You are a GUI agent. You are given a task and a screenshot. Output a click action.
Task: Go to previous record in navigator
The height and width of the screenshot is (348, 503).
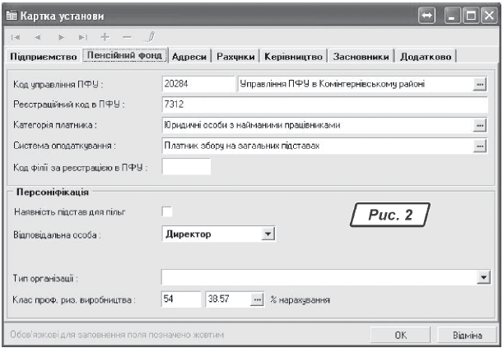[x=40, y=37]
